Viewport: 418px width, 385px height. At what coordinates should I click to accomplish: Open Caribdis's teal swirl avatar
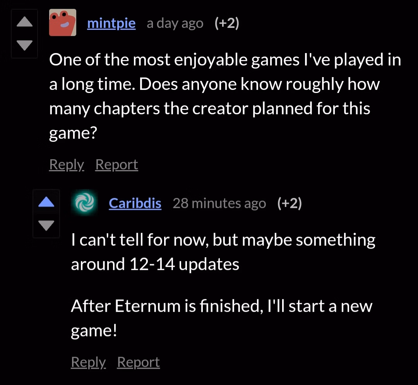84,203
